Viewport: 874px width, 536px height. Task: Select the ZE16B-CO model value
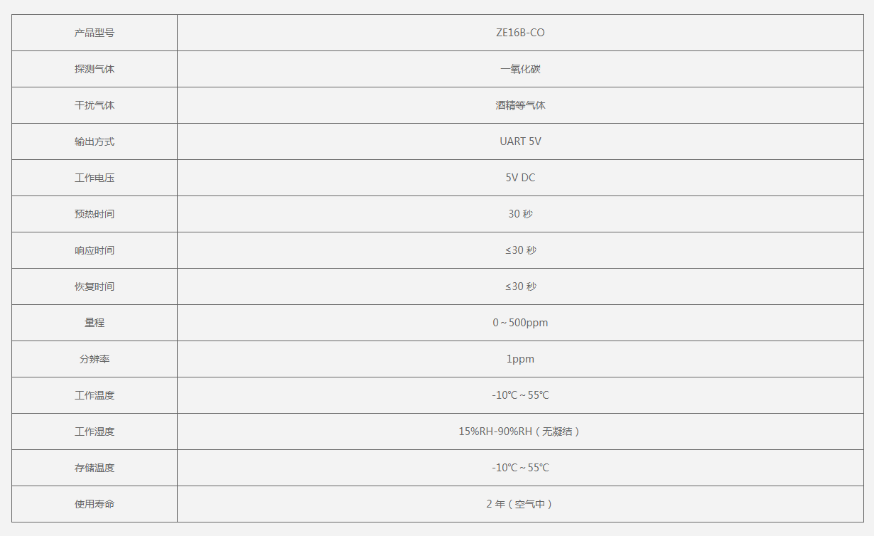pyautogui.click(x=520, y=33)
